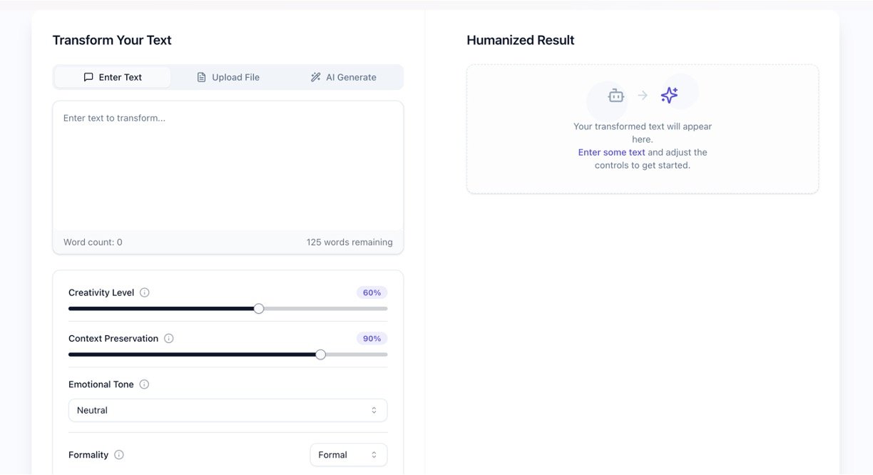This screenshot has height=475, width=873.
Task: Switch to the AI Generate tab
Action: click(344, 77)
